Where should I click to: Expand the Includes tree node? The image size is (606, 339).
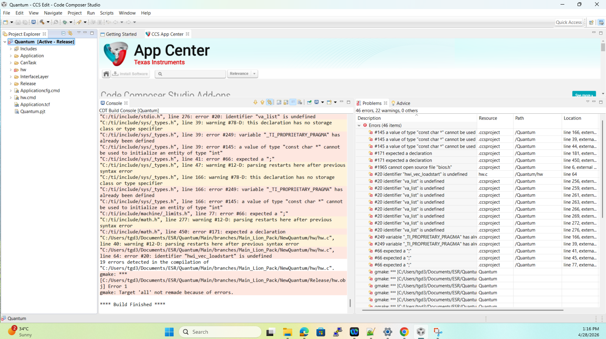pos(11,49)
